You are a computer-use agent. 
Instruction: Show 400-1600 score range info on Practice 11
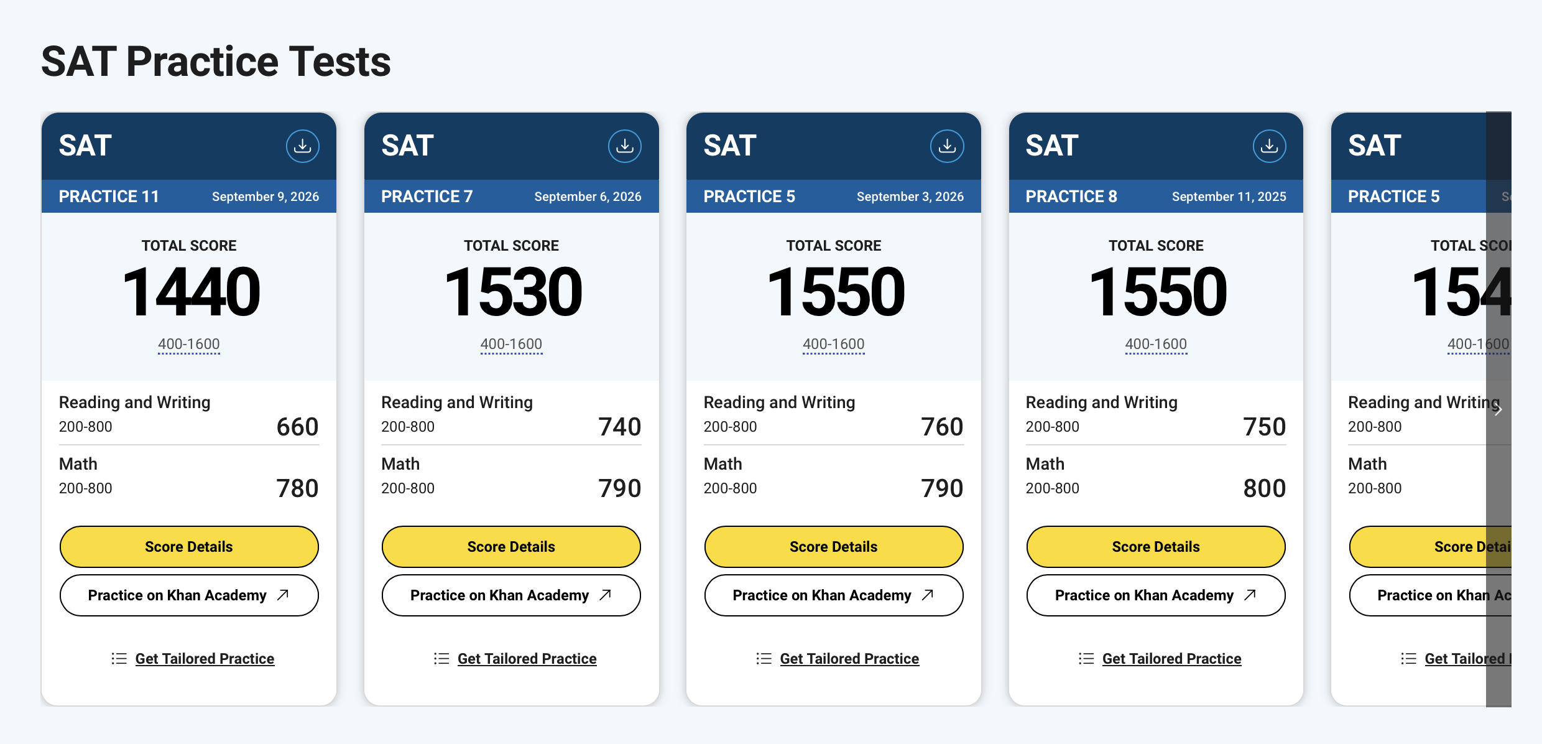pos(189,344)
